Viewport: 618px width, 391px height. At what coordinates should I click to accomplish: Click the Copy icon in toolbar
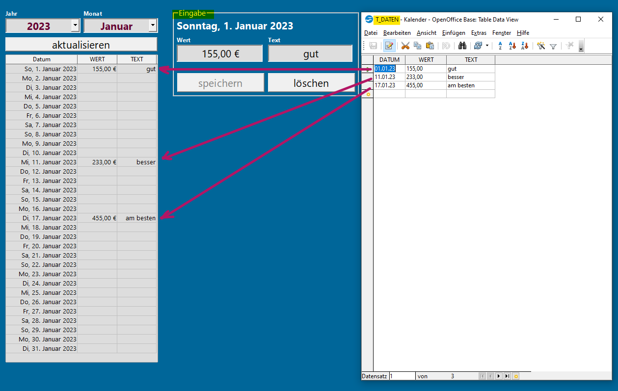[417, 46]
